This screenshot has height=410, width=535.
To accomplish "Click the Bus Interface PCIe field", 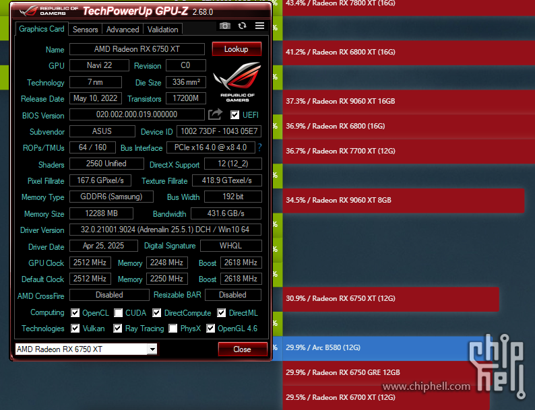I will click(x=211, y=147).
